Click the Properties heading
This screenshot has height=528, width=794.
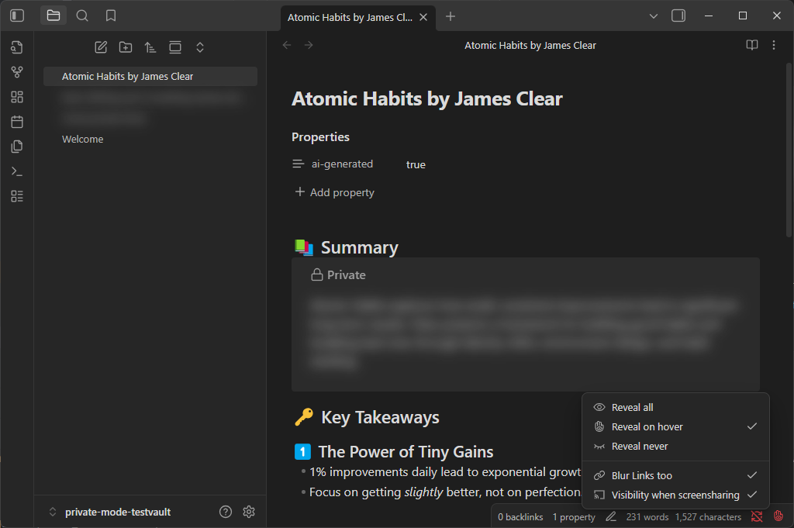[x=320, y=137]
